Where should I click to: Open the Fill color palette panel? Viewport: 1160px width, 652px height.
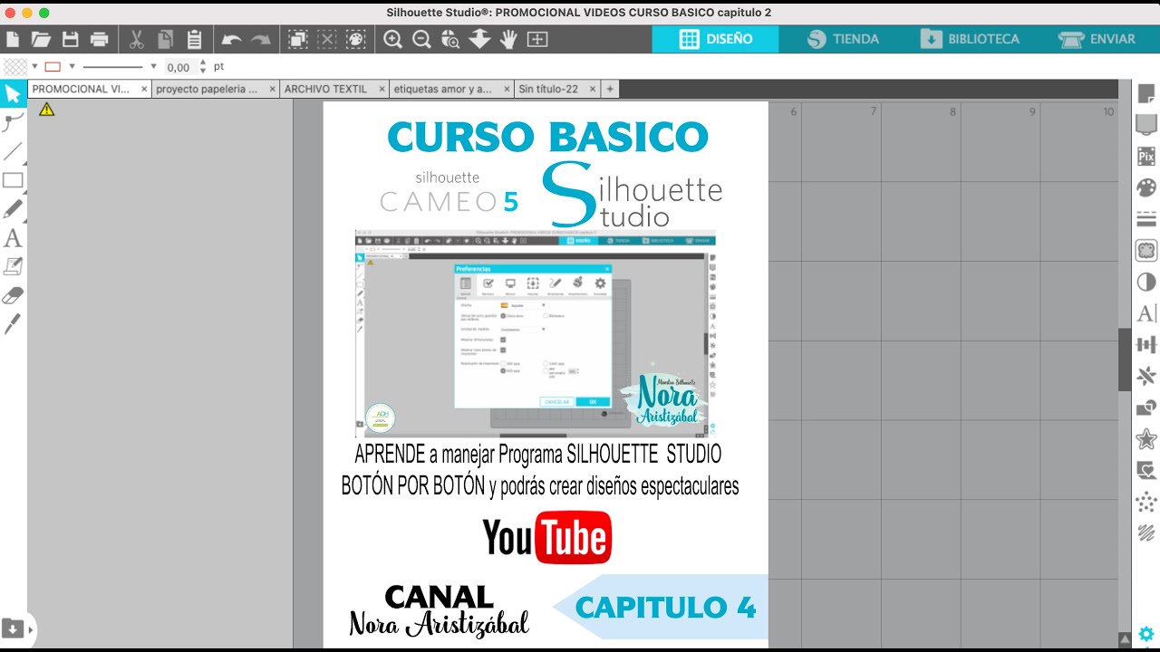tap(1146, 187)
